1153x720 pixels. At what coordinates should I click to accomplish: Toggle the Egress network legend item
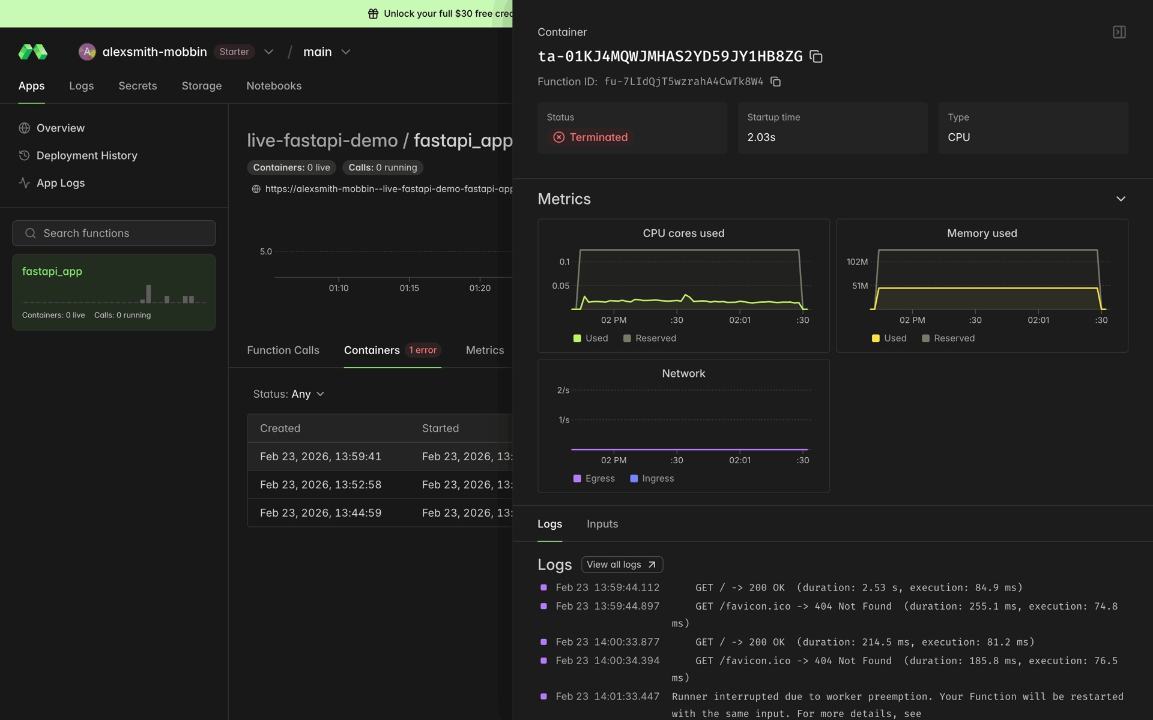pyautogui.click(x=594, y=479)
